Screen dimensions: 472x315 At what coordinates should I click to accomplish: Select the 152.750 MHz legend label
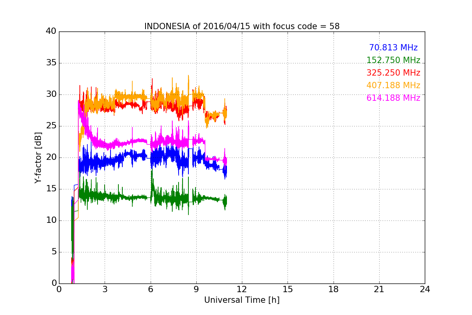pos(393,60)
